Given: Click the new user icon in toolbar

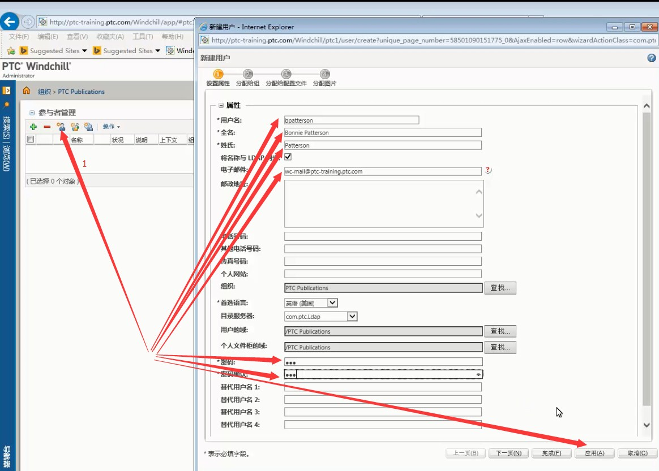Looking at the screenshot, I should pyautogui.click(x=61, y=126).
